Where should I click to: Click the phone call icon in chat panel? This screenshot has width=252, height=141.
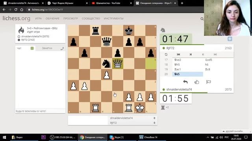(62, 49)
